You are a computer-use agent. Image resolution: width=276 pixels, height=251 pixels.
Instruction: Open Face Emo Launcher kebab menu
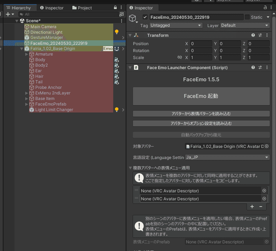coord(267,67)
